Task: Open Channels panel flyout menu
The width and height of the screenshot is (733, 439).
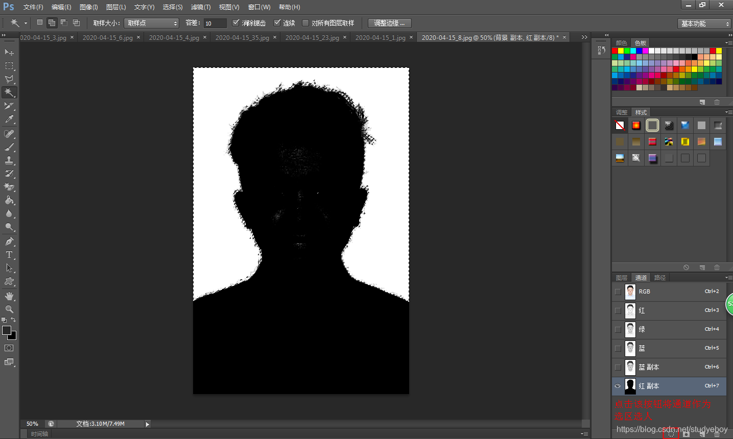Action: click(729, 278)
